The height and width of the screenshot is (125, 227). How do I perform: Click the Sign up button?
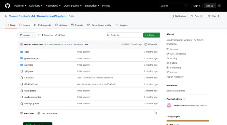point(210,6)
